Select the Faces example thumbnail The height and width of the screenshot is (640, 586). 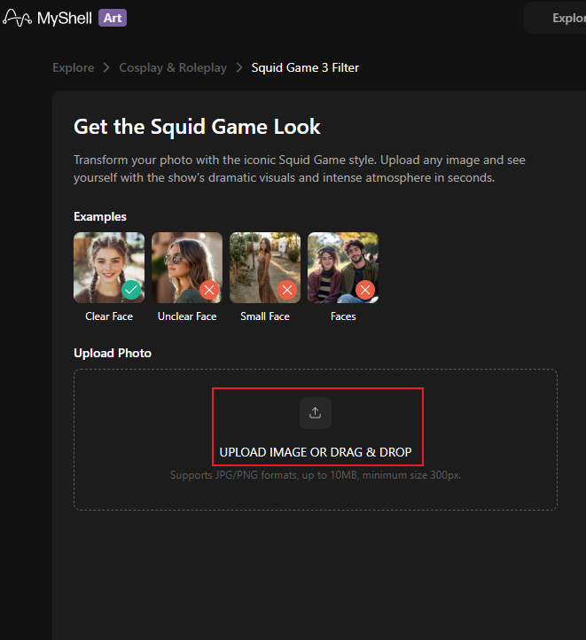[343, 268]
